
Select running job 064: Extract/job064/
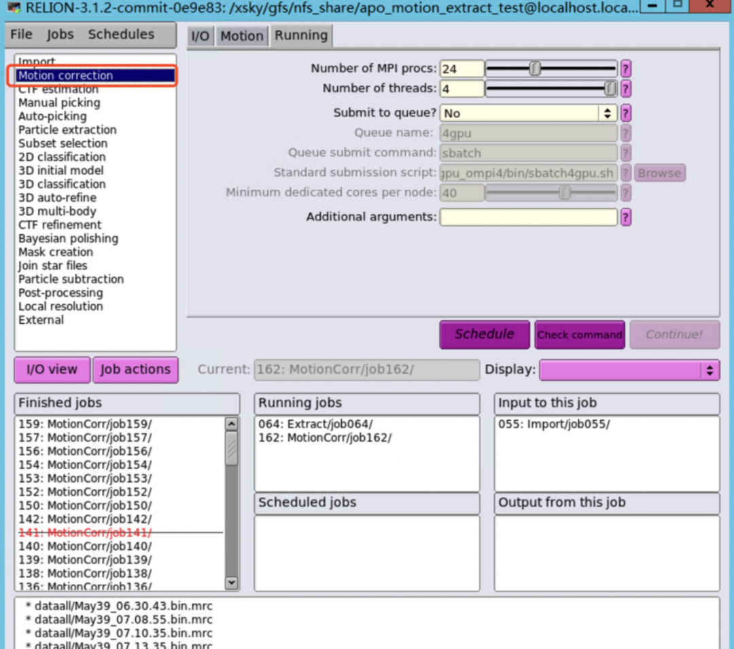coord(366,424)
